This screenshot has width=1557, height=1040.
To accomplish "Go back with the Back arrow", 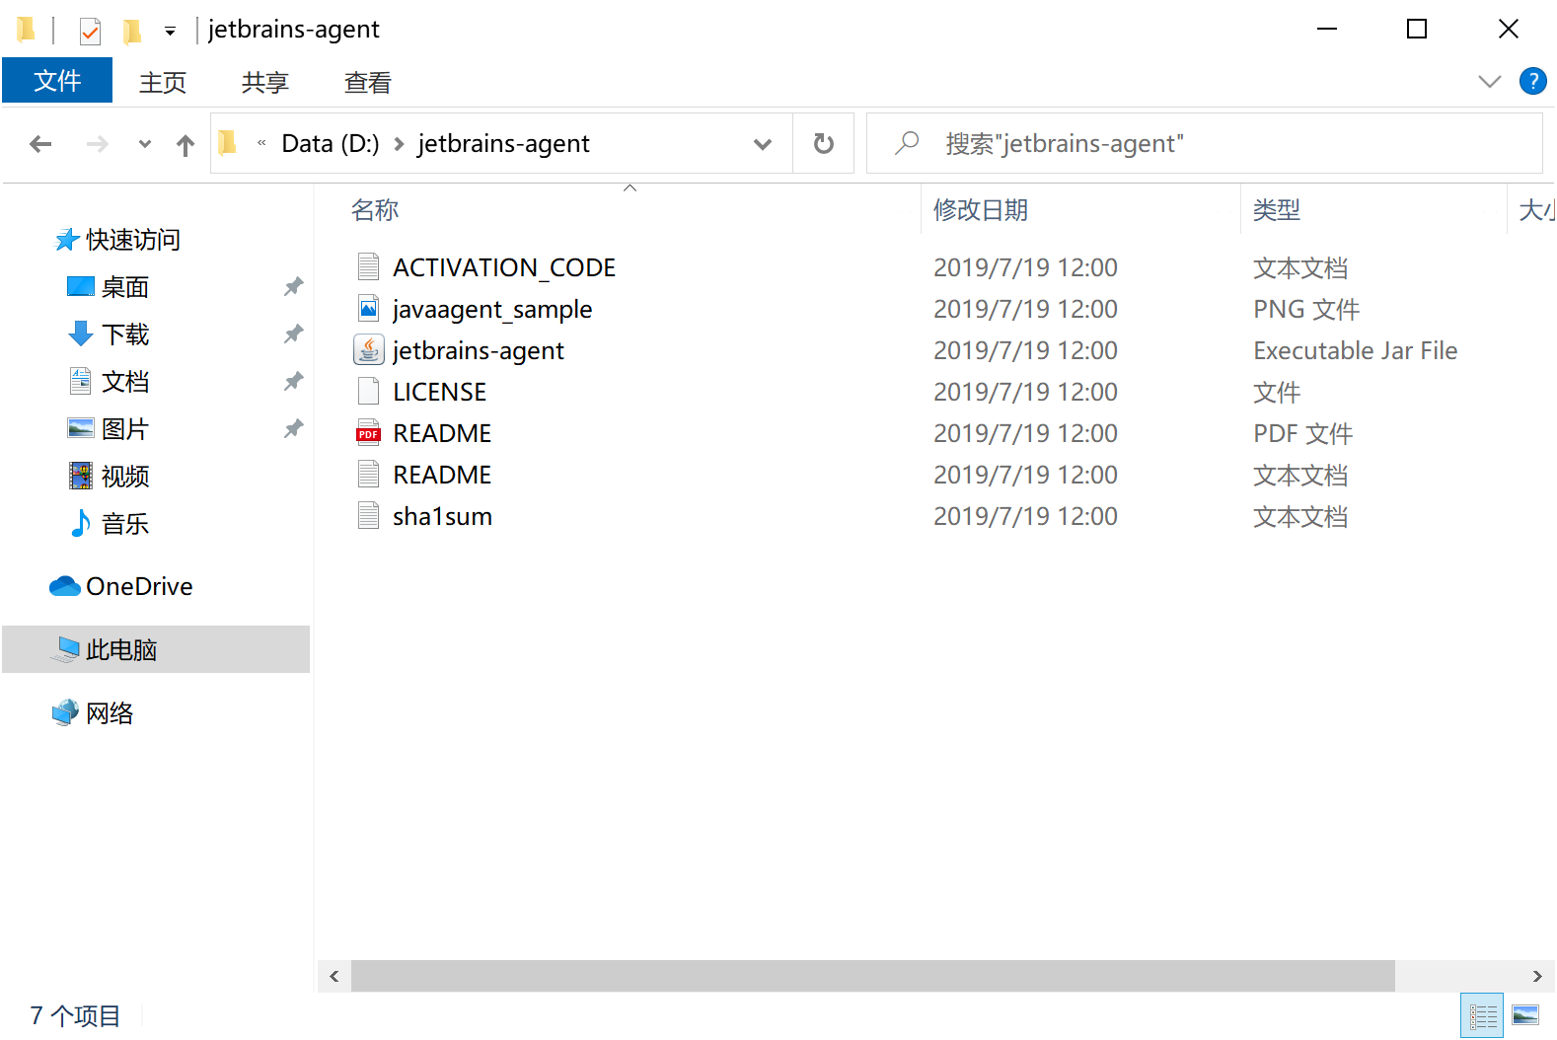I will (40, 145).
